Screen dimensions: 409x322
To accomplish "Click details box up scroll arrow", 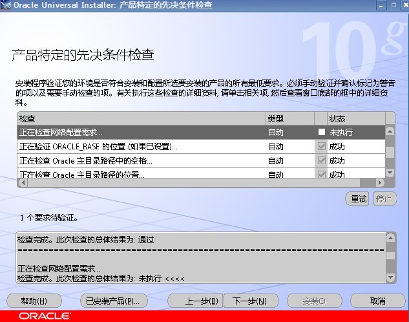I will [390, 238].
